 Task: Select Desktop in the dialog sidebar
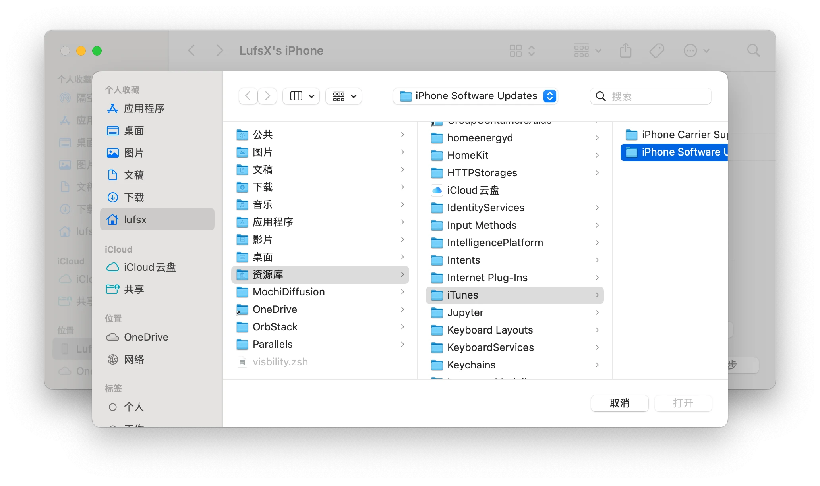tap(133, 131)
